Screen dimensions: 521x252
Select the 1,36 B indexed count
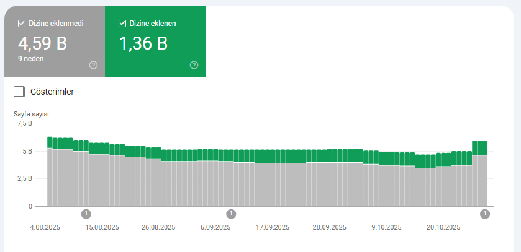143,43
